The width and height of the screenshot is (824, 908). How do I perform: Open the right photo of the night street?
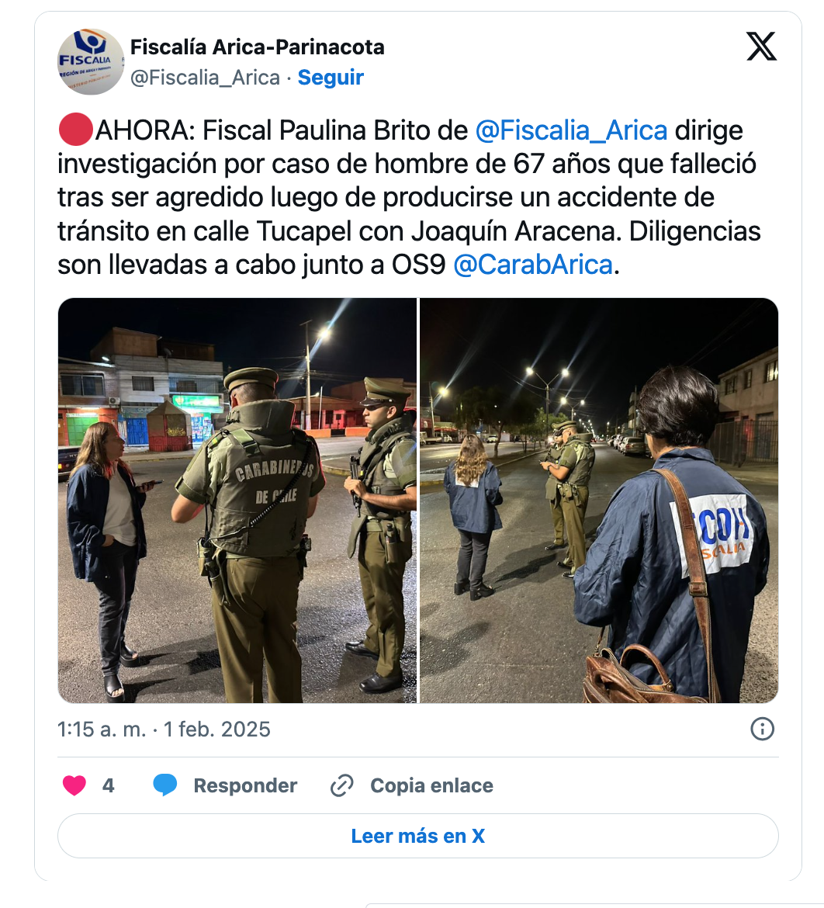599,501
